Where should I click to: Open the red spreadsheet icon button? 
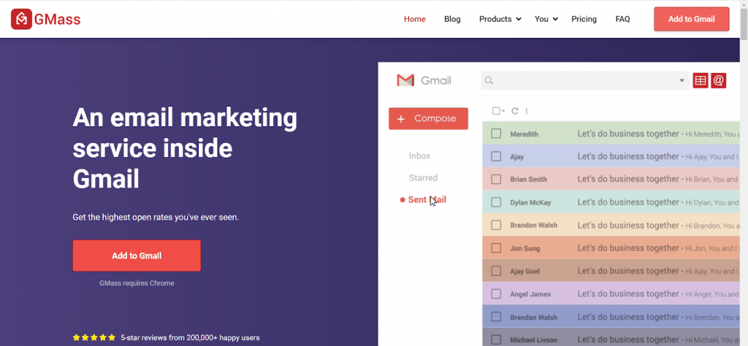701,80
